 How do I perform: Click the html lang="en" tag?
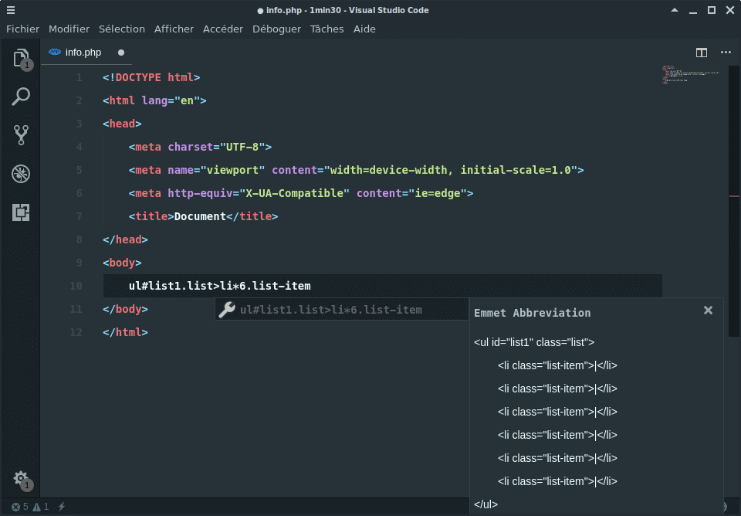154,100
